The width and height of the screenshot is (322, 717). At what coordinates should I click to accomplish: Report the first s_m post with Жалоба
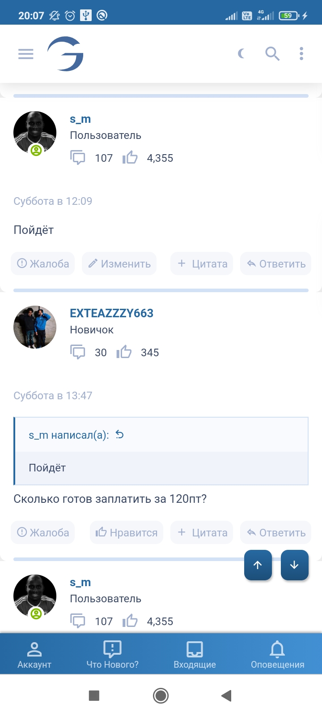(43, 263)
